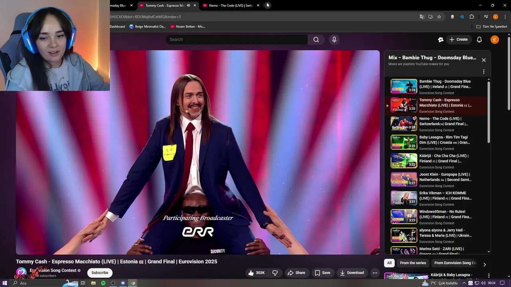This screenshot has height=287, width=511.
Task: Click the YouTube search input field
Action: (237, 39)
